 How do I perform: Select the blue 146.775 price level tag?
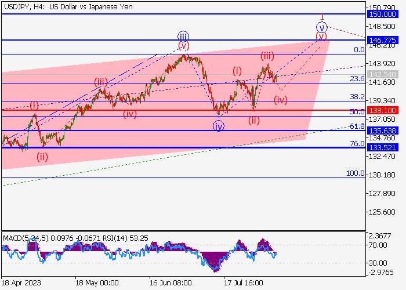coord(382,40)
